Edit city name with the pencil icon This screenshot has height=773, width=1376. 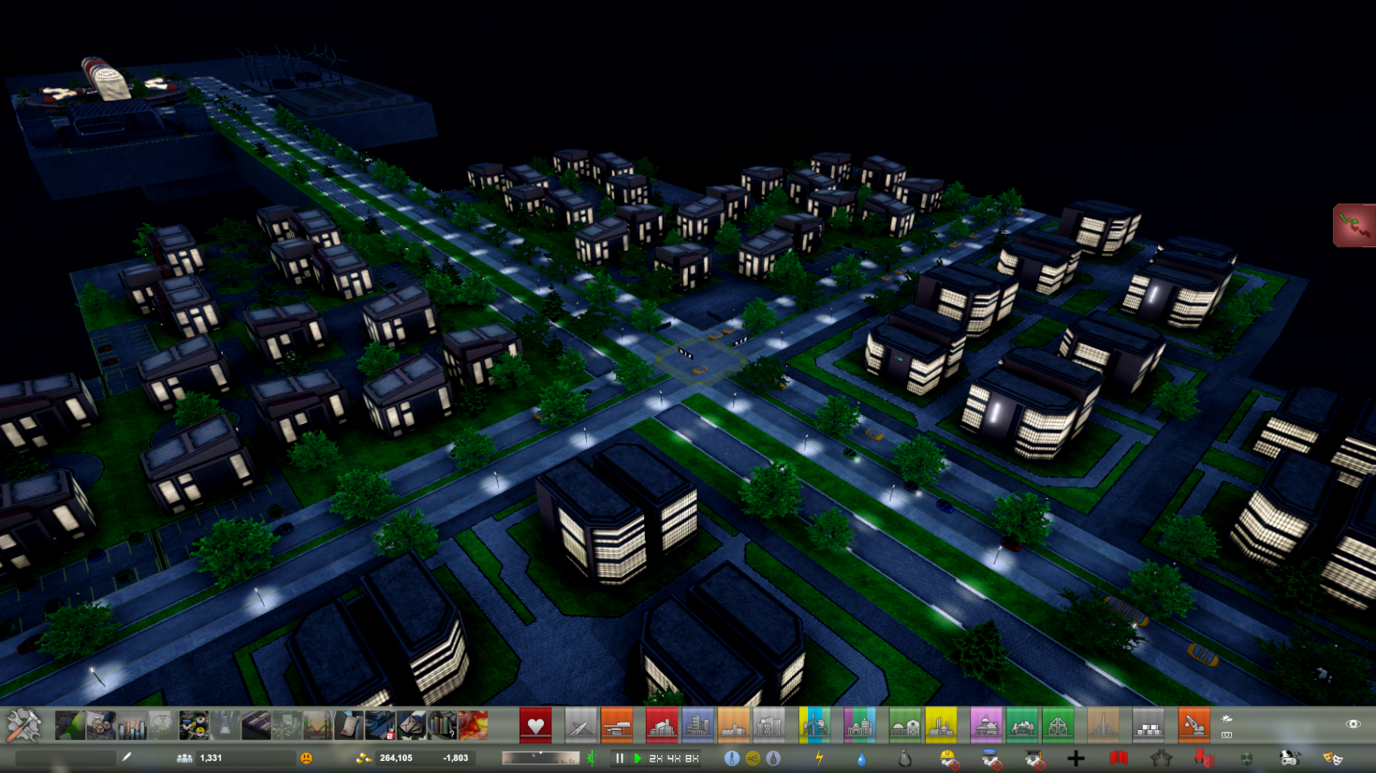127,757
